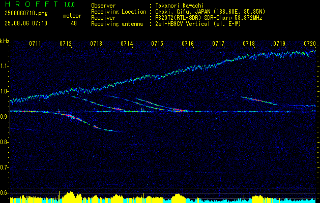This screenshot has height=203, width=320.
Task: Click time marker 0716
Action: coord(188,43)
